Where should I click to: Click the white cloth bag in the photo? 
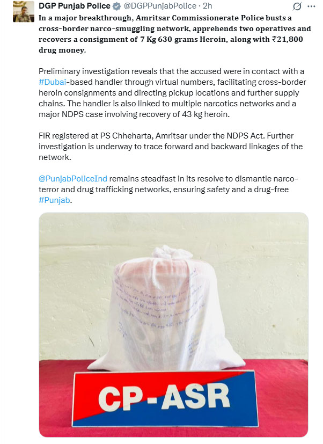166,310
